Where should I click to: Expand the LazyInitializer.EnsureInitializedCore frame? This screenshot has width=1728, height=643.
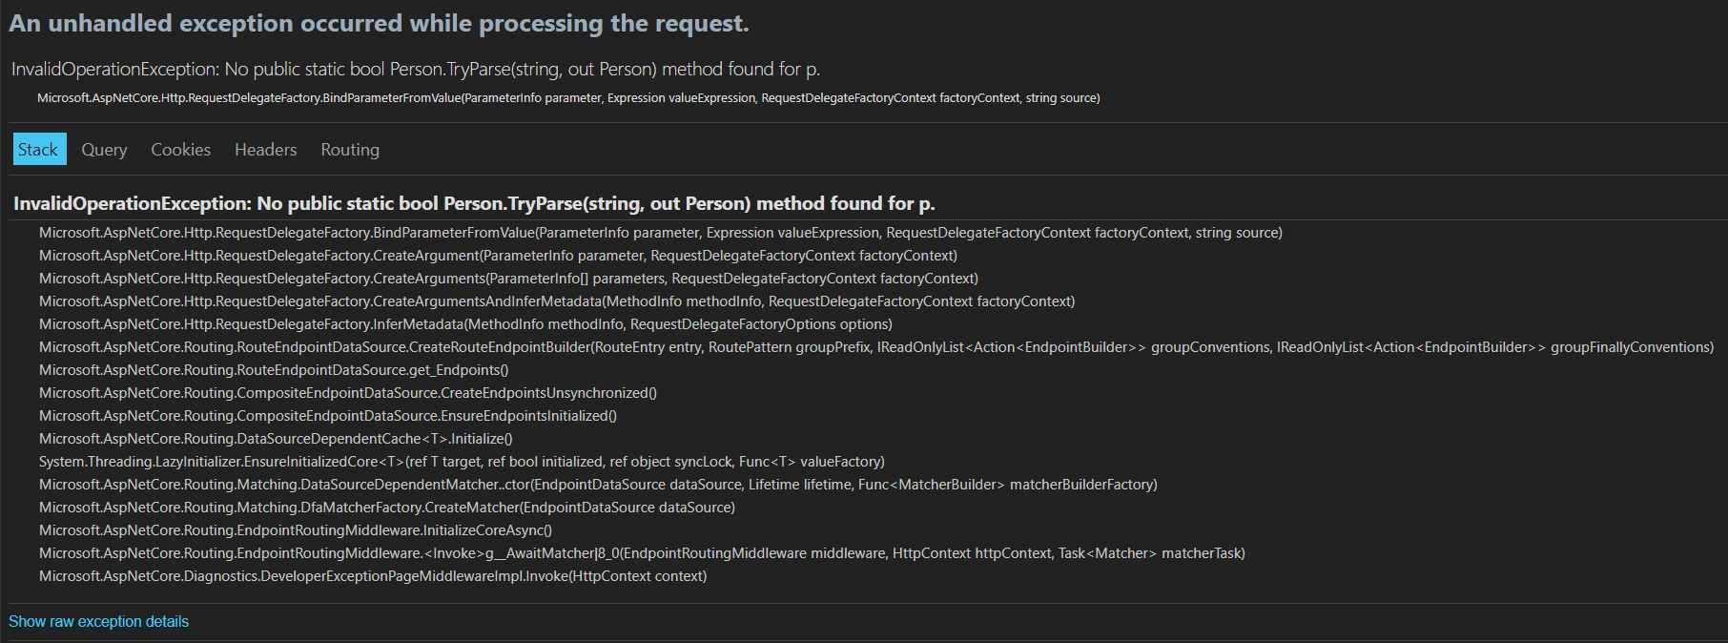462,462
